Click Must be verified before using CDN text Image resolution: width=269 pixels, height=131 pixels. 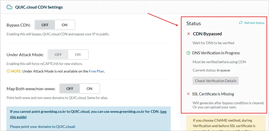pyautogui.click(x=219, y=62)
